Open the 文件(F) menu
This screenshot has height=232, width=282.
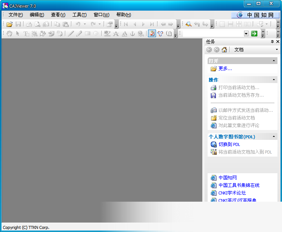click(16, 15)
